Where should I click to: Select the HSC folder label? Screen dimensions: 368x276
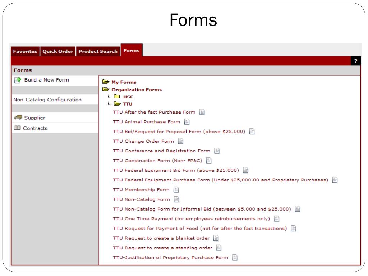[128, 97]
